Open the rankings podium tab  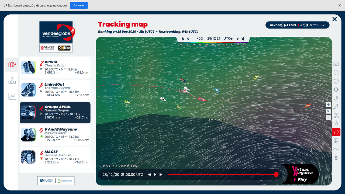12,80
